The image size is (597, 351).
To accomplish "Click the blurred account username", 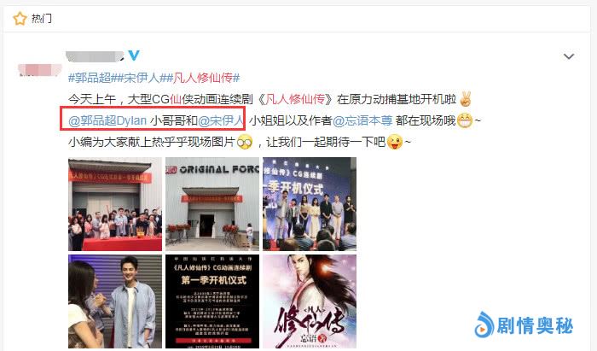I will (95, 56).
